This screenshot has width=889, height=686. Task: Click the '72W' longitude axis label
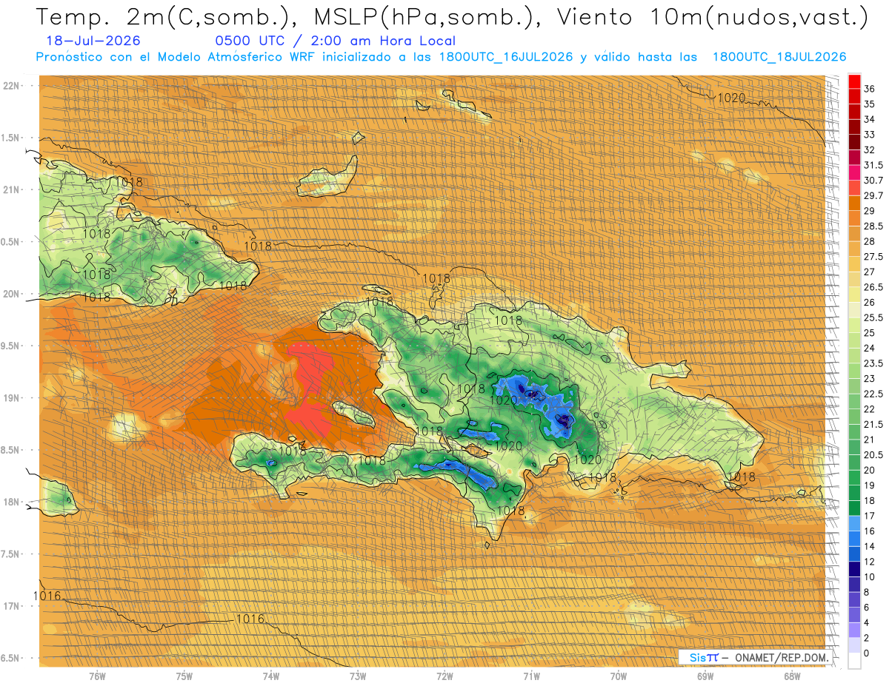[x=444, y=676]
